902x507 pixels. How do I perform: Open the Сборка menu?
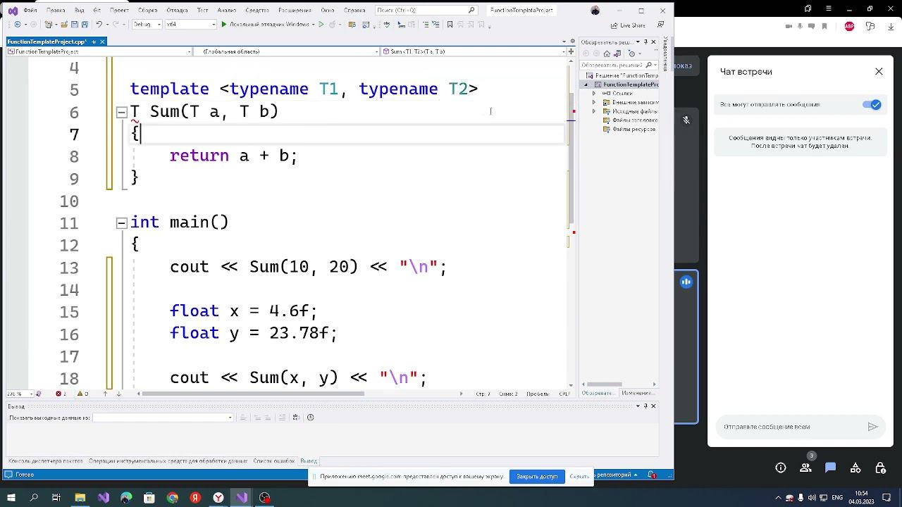(x=148, y=11)
